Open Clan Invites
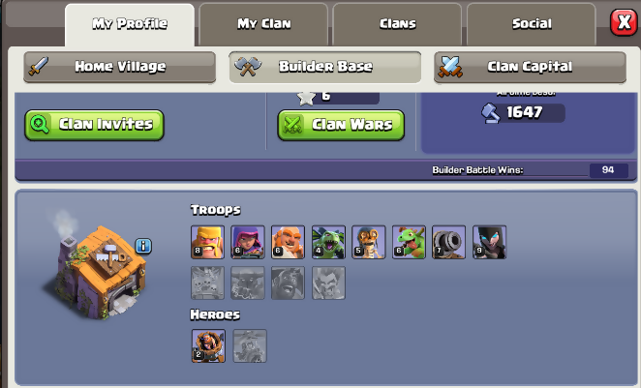 tap(95, 125)
